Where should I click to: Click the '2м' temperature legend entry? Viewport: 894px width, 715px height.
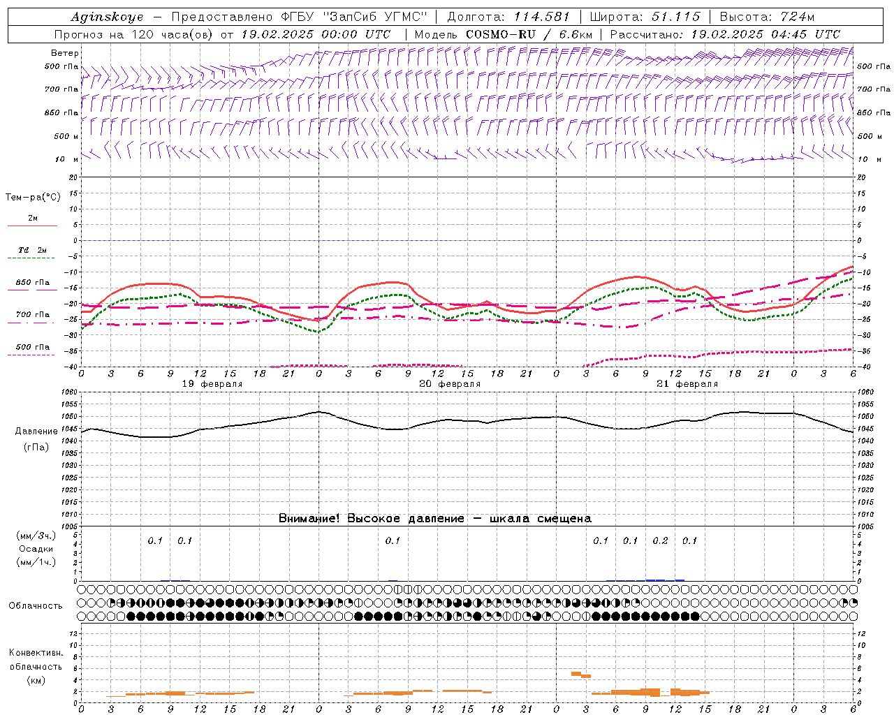coord(32,218)
